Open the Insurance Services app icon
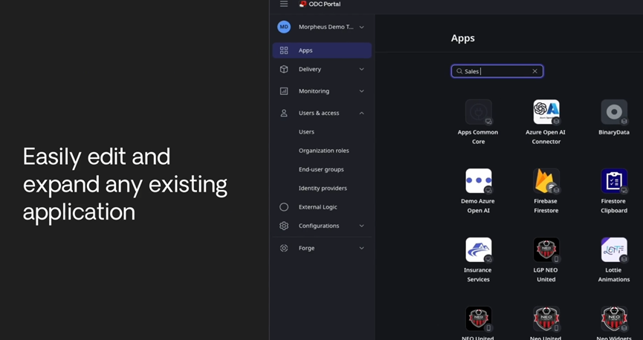 [479, 249]
